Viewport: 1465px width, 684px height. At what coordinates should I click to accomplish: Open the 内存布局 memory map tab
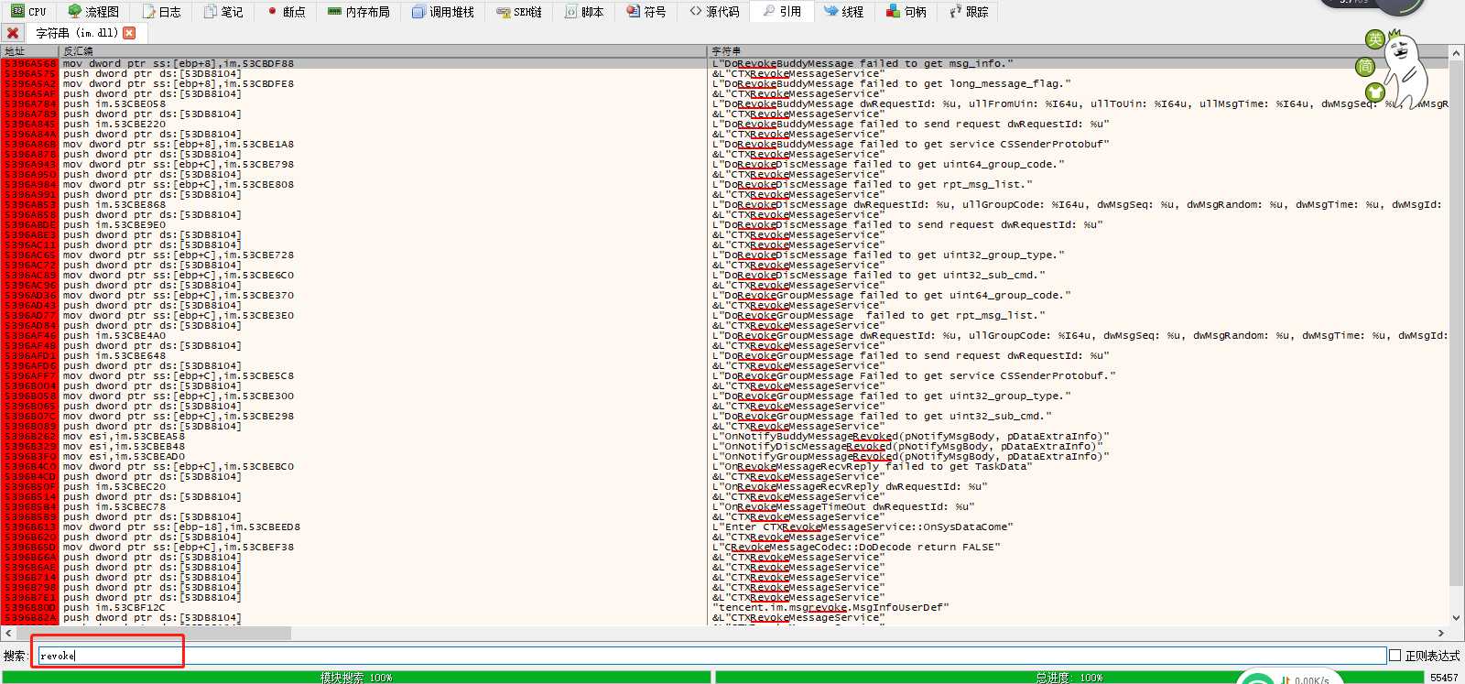click(x=359, y=12)
